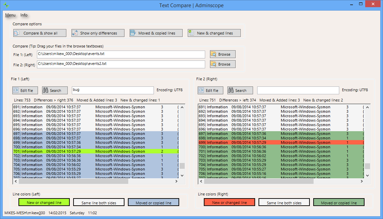Viewport: 383px width, 219px height.
Task: Click left list horizontal scrollbar thumb
Action: pos(74,181)
